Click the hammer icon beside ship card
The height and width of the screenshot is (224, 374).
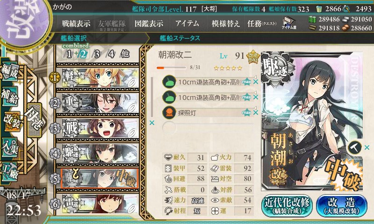[x=354, y=147]
